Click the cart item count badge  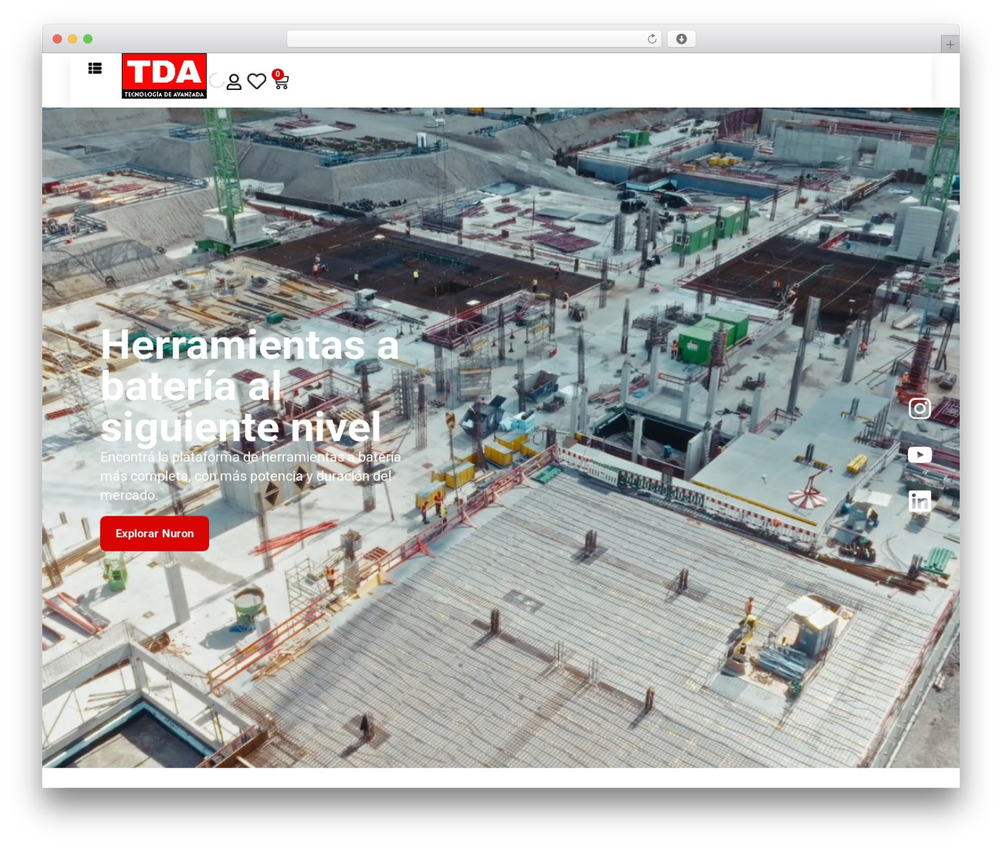(277, 74)
